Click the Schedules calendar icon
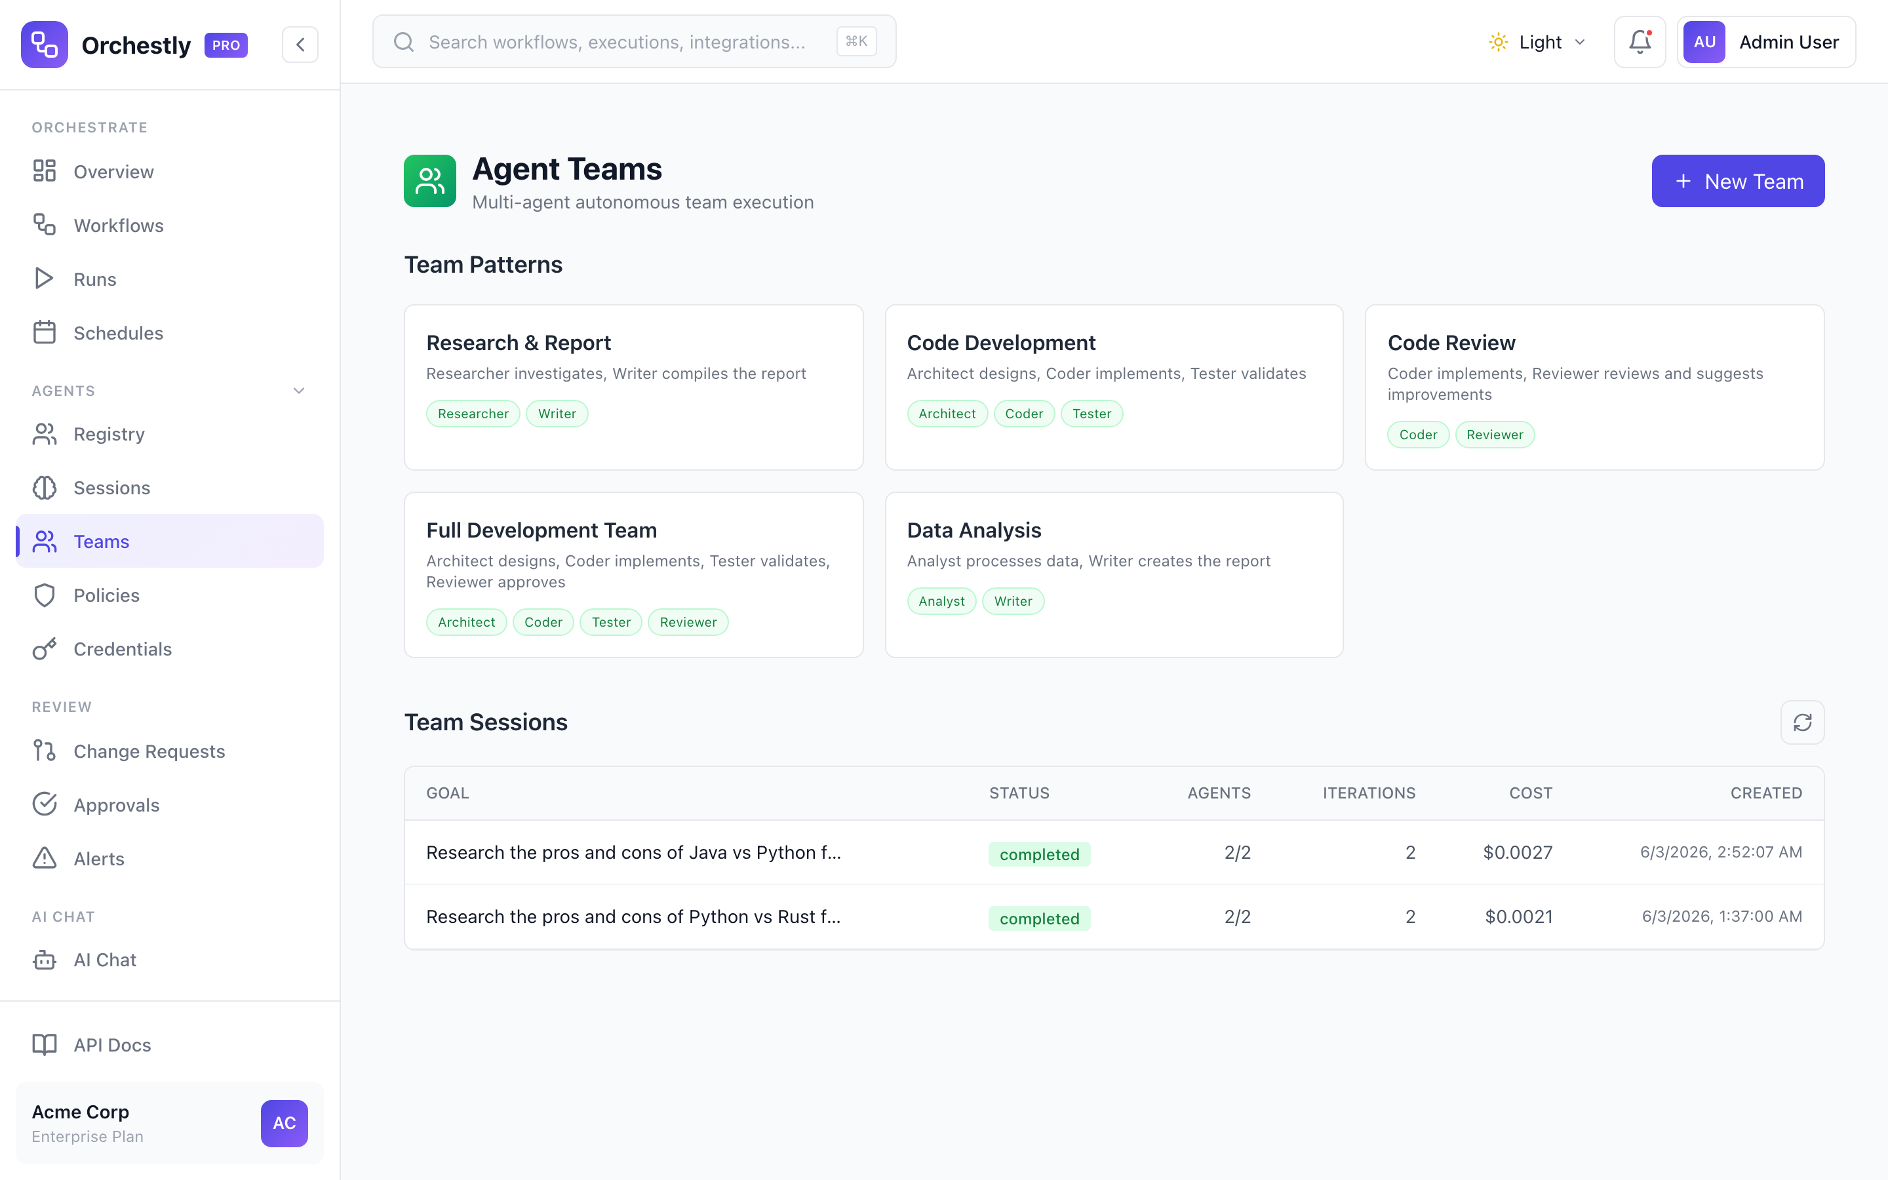This screenshot has width=1888, height=1180. click(45, 332)
